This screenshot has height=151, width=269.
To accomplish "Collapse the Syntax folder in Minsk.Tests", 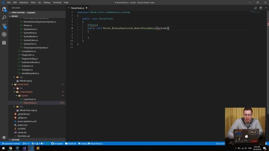I will 37,96.
